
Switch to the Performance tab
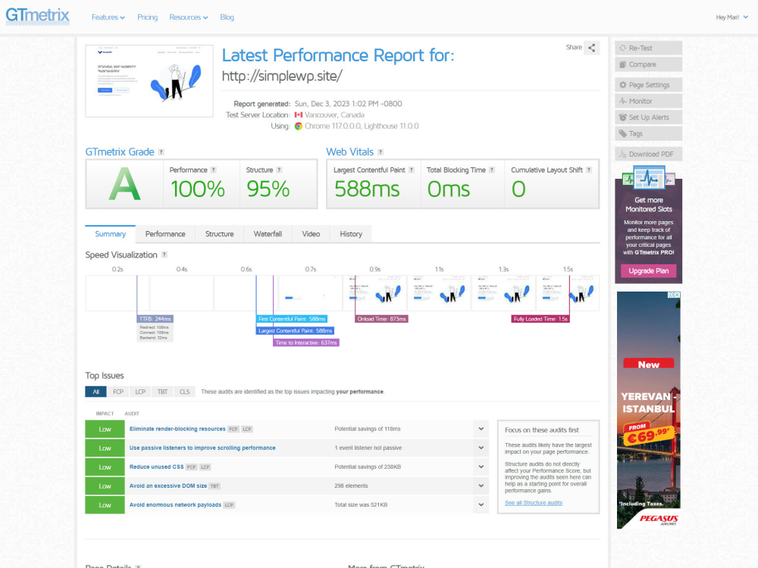[x=165, y=234]
